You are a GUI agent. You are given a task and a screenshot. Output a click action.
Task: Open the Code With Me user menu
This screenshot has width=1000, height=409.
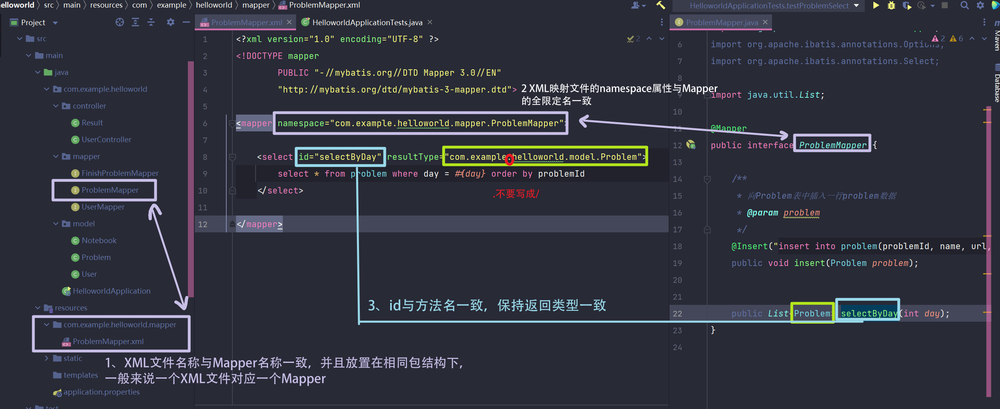(x=638, y=5)
